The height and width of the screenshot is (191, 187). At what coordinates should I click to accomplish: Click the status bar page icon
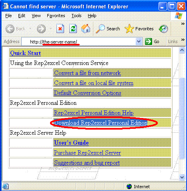point(5,186)
